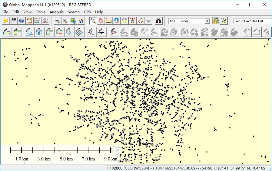Image resolution: width=272 pixels, height=171 pixels.
Task: Select the Measure ruler tool
Action: tap(109, 21)
